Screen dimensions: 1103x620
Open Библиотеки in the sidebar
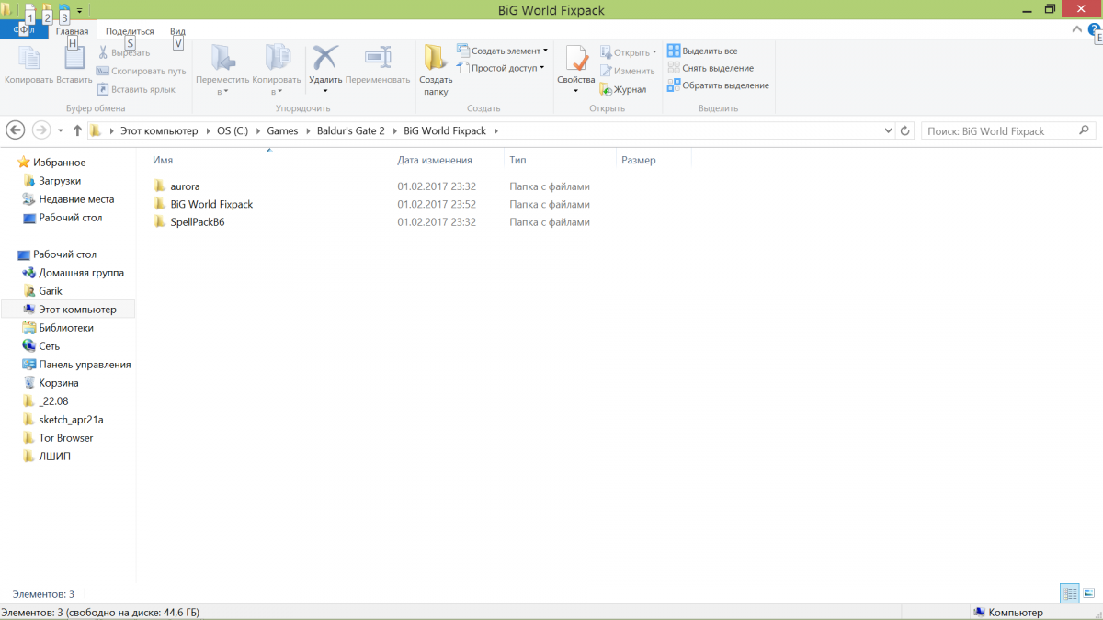[66, 328]
